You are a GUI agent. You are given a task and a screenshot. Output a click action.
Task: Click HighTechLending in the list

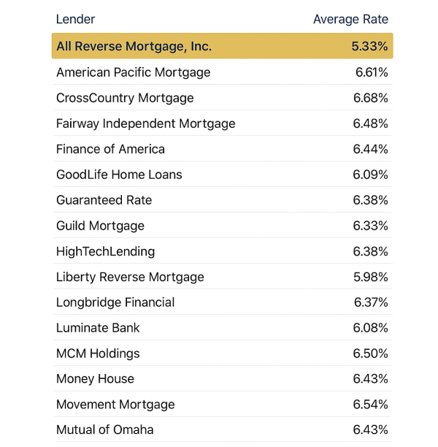point(105,251)
